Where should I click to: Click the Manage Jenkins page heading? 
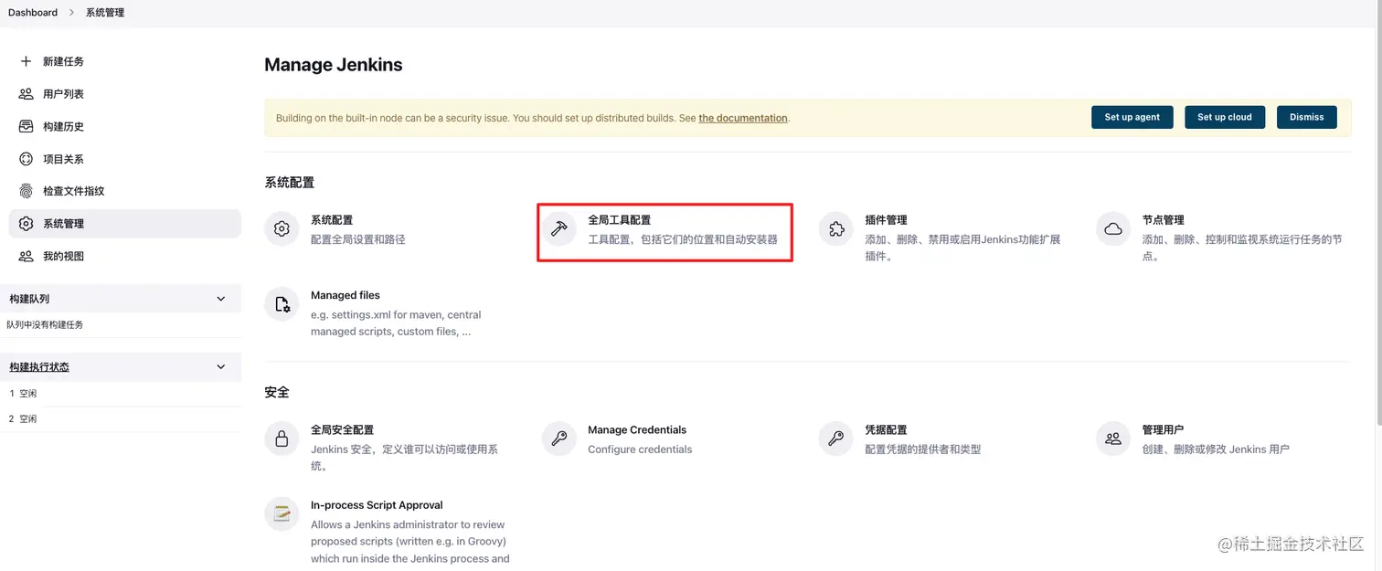334,65
